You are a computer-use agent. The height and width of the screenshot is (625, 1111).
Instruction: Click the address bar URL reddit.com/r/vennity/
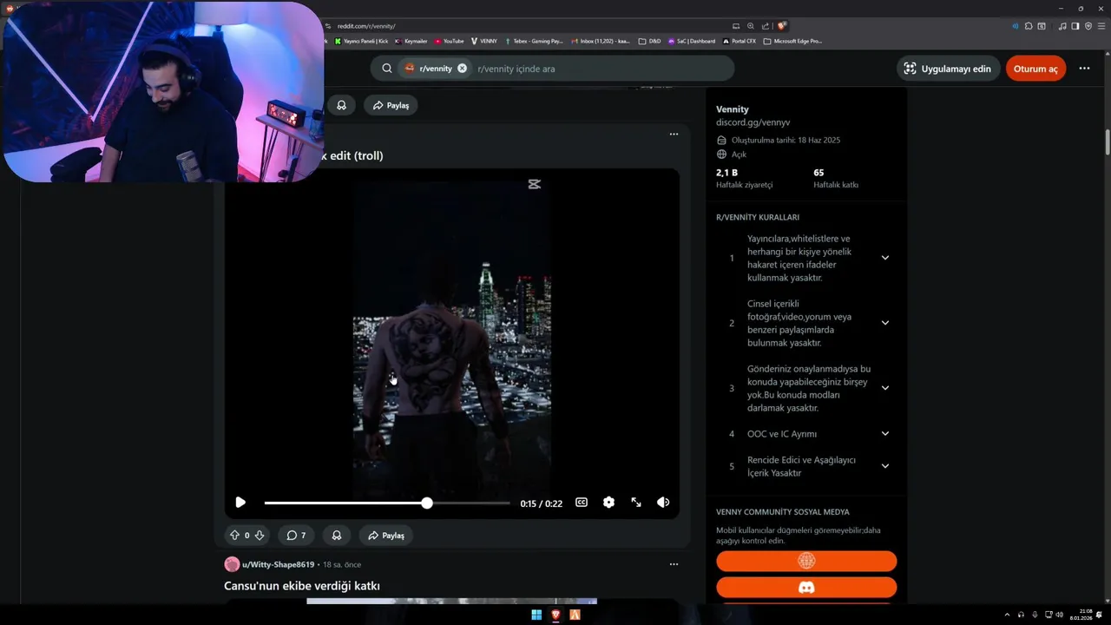365,26
